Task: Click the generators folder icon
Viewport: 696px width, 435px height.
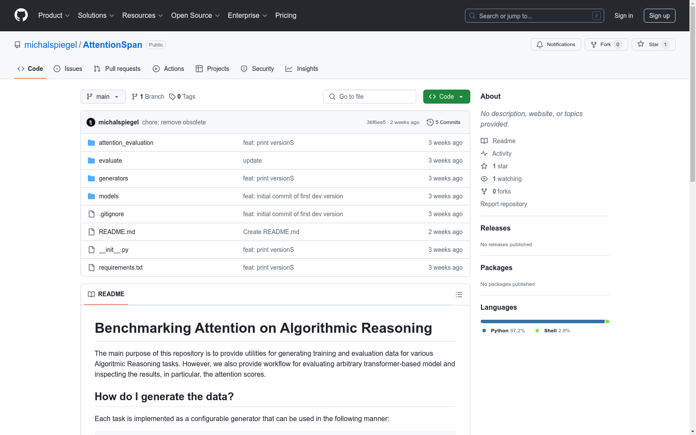Action: coord(91,178)
